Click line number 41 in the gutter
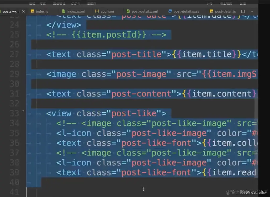This screenshot has height=197, width=270. click(14, 192)
